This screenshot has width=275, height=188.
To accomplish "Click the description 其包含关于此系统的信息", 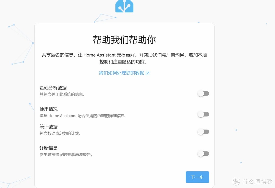I will [62, 95].
